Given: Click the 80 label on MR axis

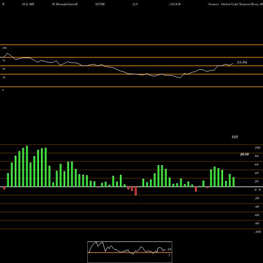Looking at the screenshot, I should (x=257, y=156).
